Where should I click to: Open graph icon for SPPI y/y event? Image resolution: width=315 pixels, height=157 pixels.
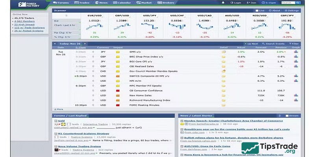coord(296,52)
